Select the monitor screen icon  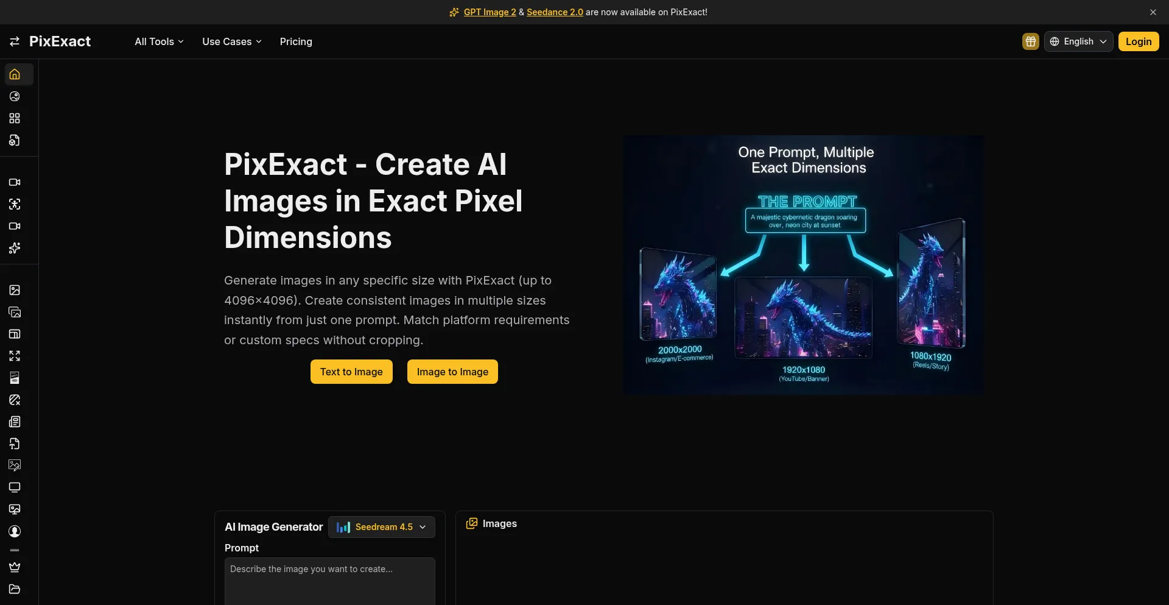15,487
